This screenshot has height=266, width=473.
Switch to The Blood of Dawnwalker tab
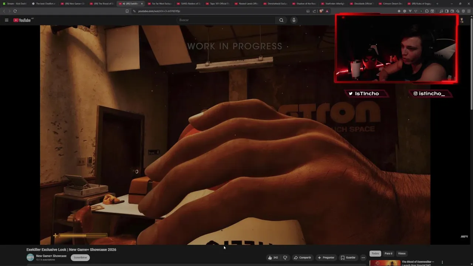tap(102, 4)
